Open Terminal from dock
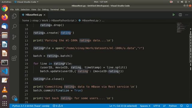 tap(5, 62)
